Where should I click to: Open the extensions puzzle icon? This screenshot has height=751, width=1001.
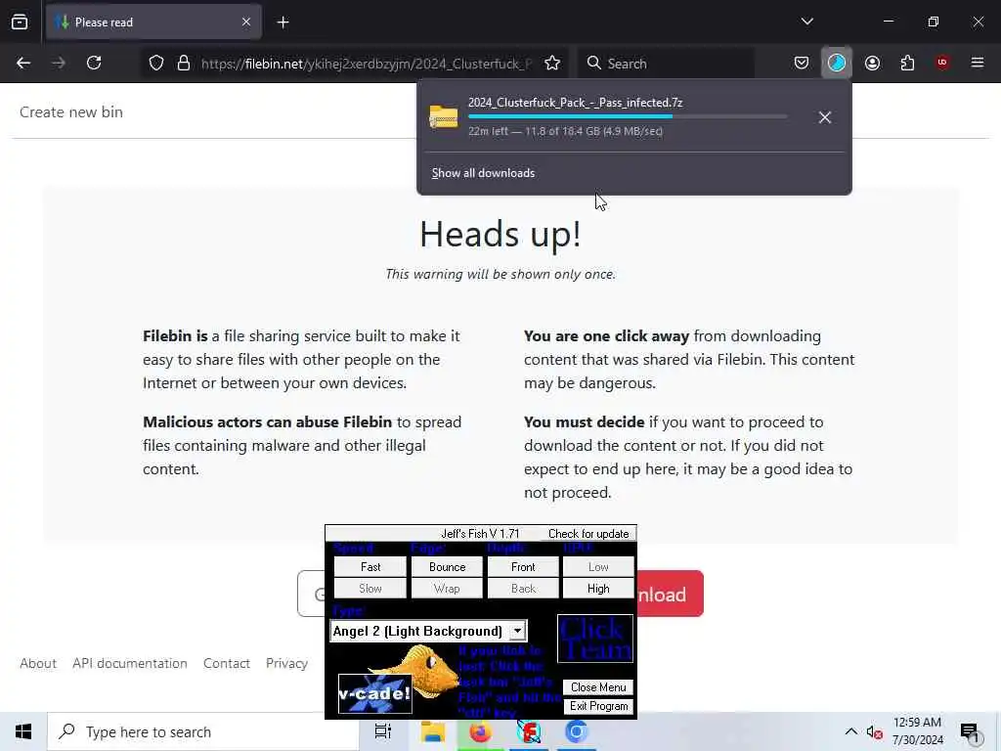[x=907, y=63]
